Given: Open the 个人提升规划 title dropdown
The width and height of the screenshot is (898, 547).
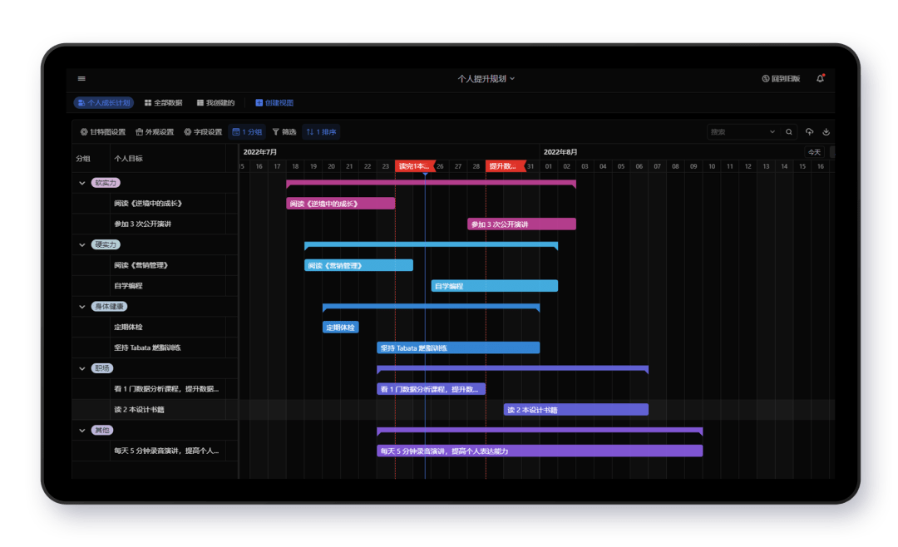Looking at the screenshot, I should coord(486,78).
